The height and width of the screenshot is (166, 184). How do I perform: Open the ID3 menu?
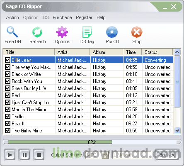(x=46, y=17)
